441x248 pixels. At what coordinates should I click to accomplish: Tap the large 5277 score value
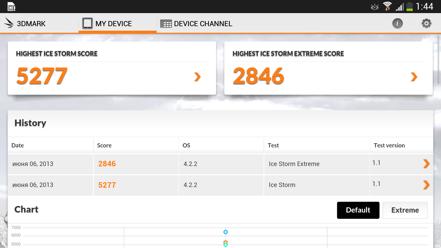(x=42, y=76)
